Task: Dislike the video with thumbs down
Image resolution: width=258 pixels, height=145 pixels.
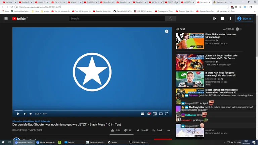Action: 128,130
